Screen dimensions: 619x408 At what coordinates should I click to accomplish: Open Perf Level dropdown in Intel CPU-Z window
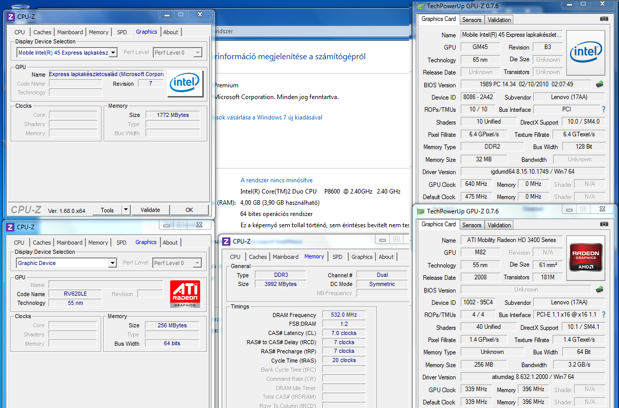198,52
